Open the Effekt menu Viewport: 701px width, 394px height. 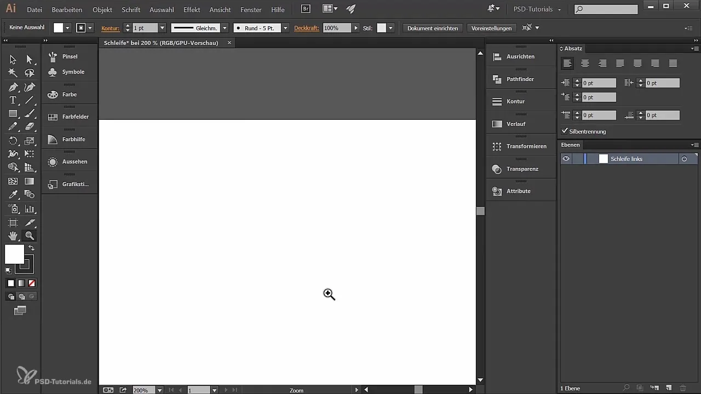point(192,10)
